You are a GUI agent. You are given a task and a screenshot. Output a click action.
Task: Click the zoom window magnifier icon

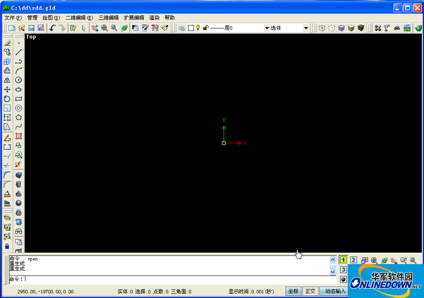pyautogui.click(x=114, y=28)
